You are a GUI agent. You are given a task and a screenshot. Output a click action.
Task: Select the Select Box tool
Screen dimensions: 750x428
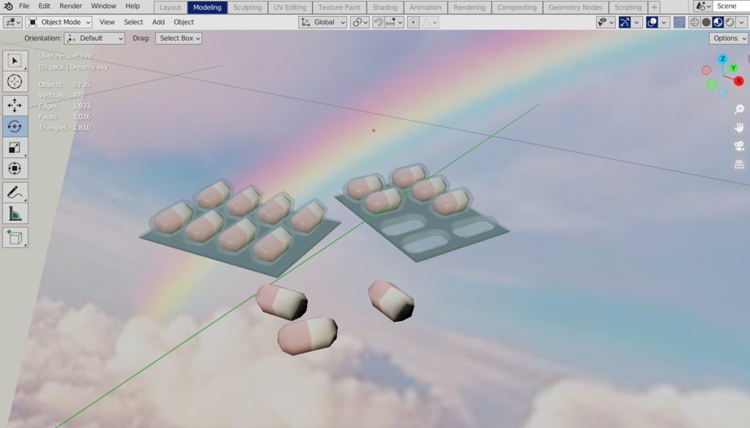point(15,61)
